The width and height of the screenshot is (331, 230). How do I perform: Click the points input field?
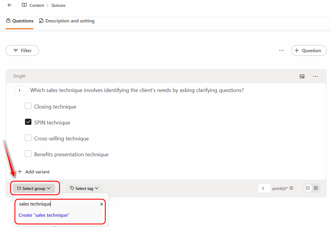(264, 188)
